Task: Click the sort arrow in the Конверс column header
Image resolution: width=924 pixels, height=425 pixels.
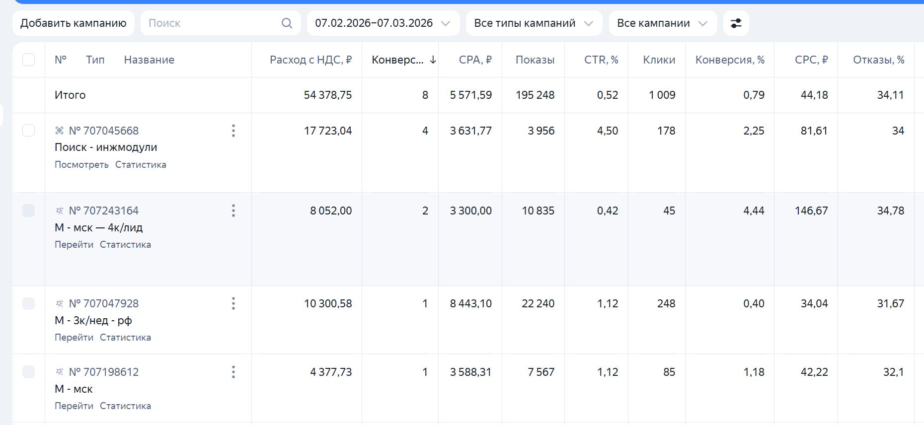Action: (x=433, y=60)
